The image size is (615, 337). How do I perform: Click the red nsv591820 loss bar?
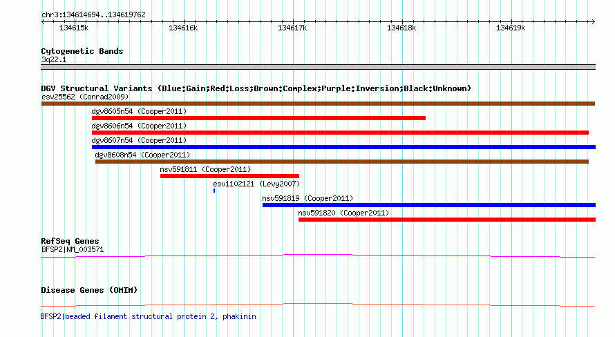tap(447, 220)
